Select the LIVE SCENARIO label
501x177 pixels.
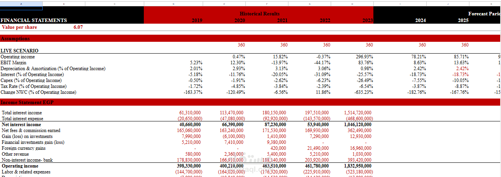pos(19,51)
